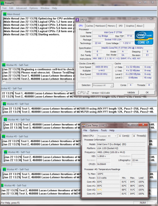
Task: Switch to the Graphics tab in CPU-Z
Action: point(130,26)
